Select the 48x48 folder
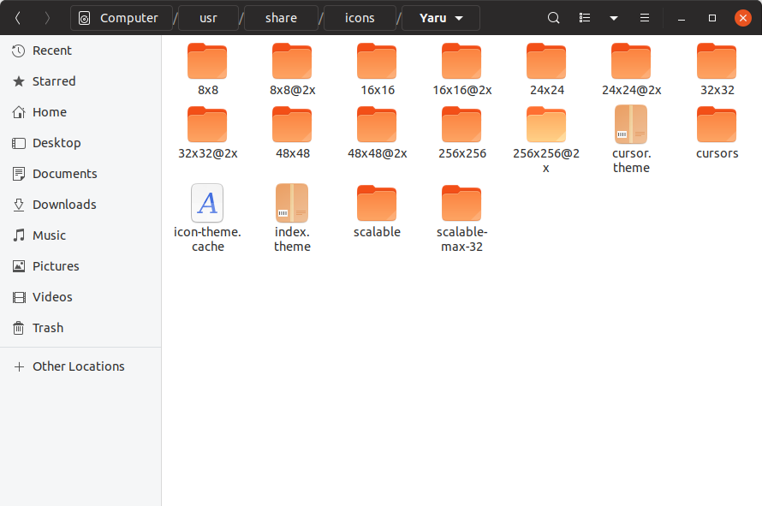This screenshot has height=506, width=762. (292, 133)
